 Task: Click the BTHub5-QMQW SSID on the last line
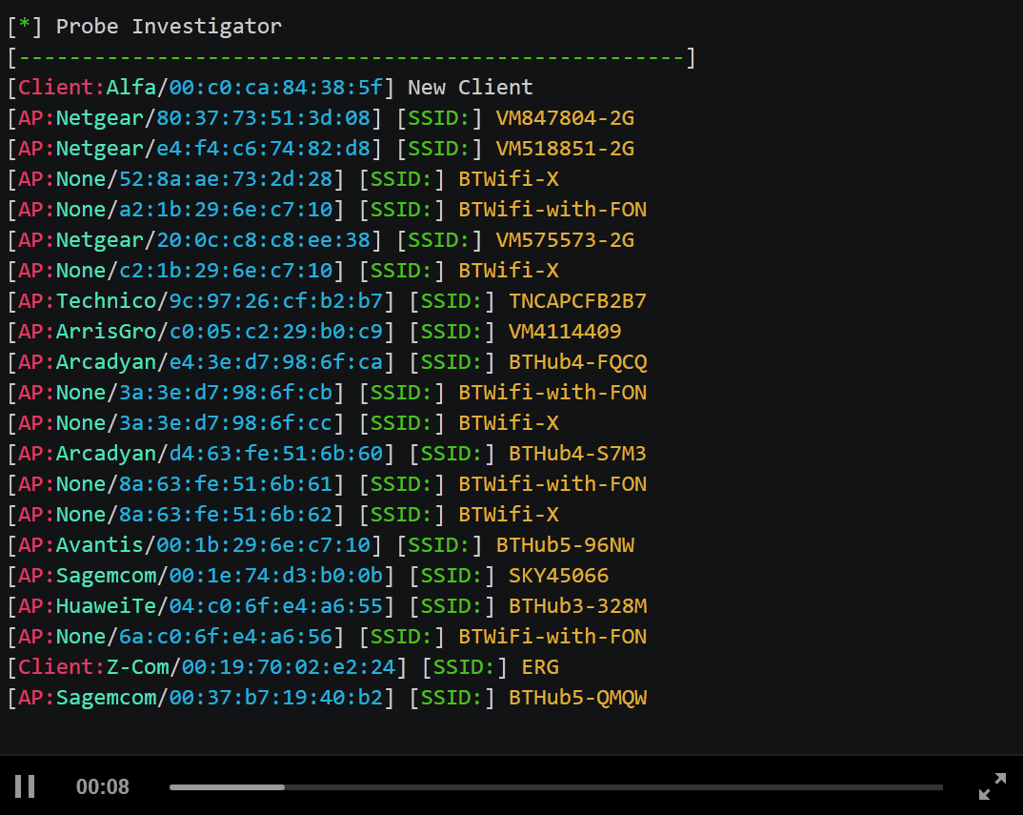pos(577,697)
